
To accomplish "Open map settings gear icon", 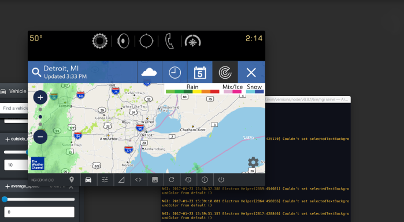I will point(253,162).
